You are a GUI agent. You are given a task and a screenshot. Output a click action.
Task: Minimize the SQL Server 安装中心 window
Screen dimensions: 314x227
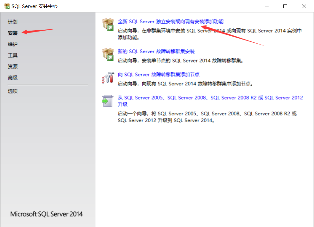[267, 6]
